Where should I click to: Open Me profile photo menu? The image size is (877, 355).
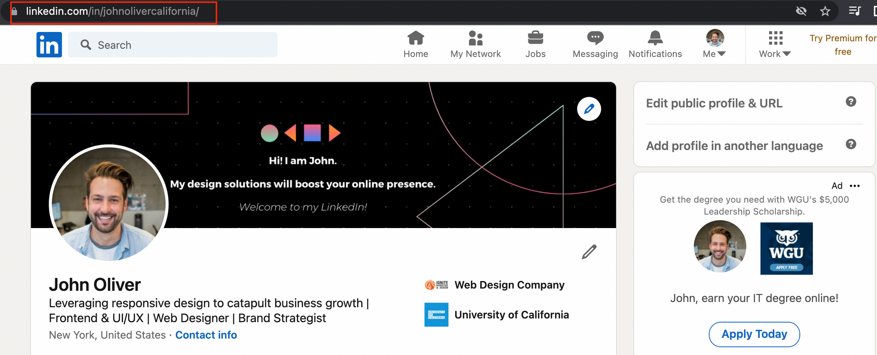pos(714,39)
